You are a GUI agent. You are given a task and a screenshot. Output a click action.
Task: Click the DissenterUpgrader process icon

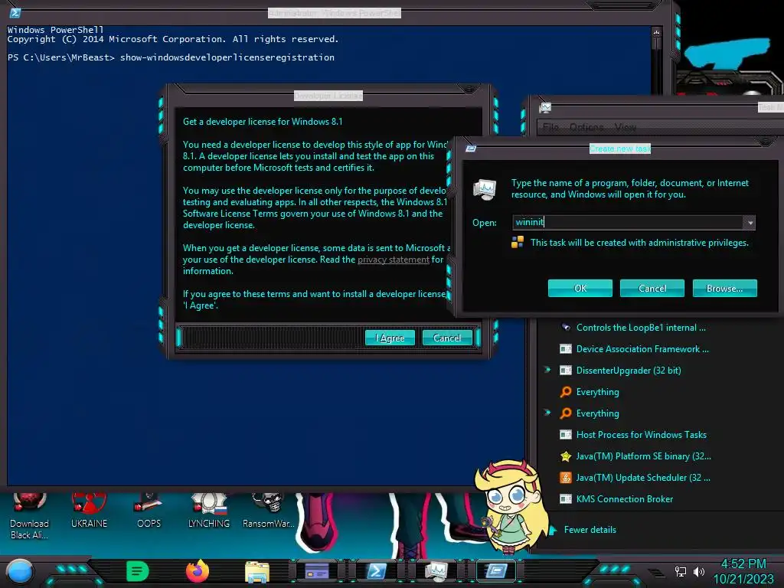566,371
